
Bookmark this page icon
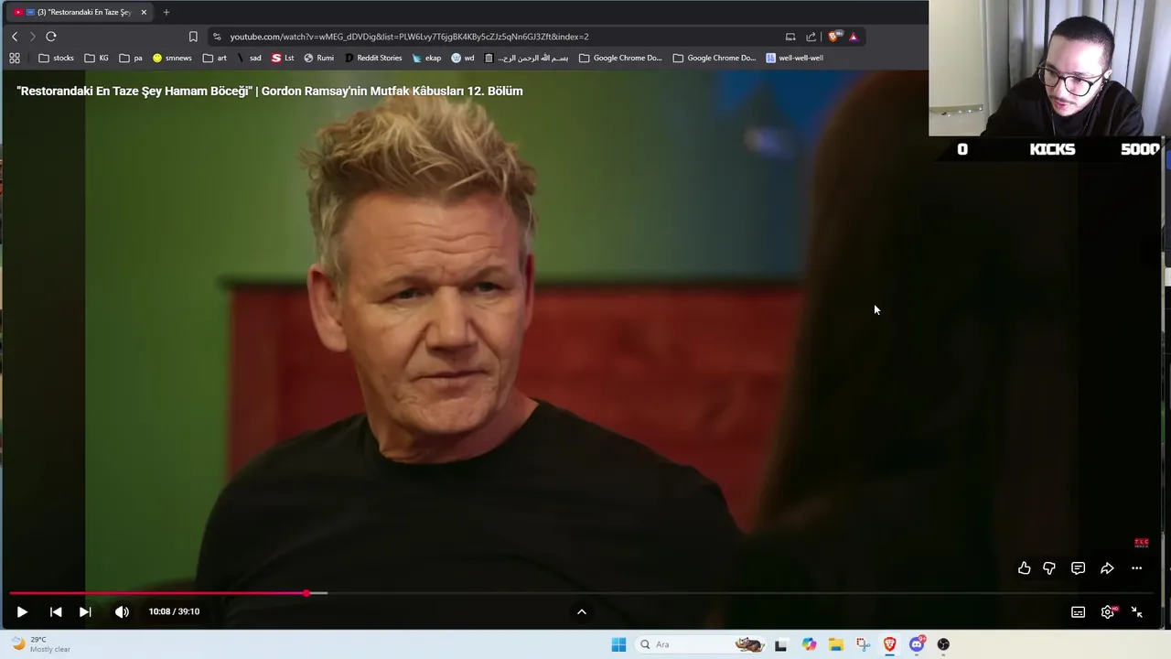[193, 37]
